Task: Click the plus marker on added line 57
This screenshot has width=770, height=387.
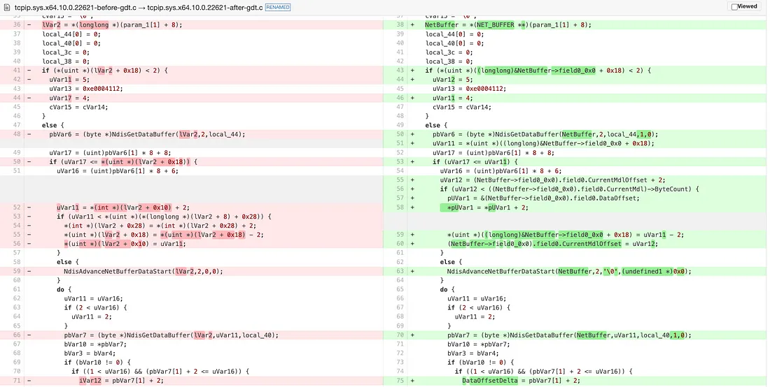Action: [x=412, y=198]
